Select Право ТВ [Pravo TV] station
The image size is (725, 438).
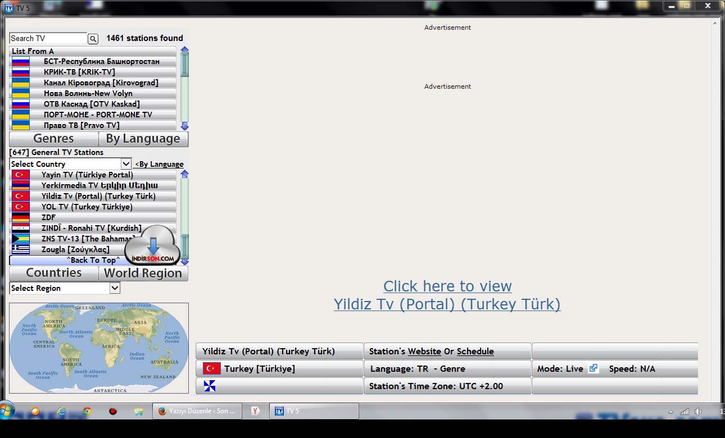pos(93,125)
